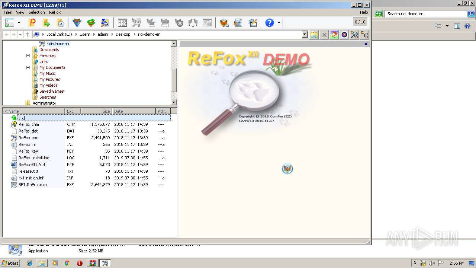
Task: Sort file list by Size column
Action: click(x=96, y=111)
